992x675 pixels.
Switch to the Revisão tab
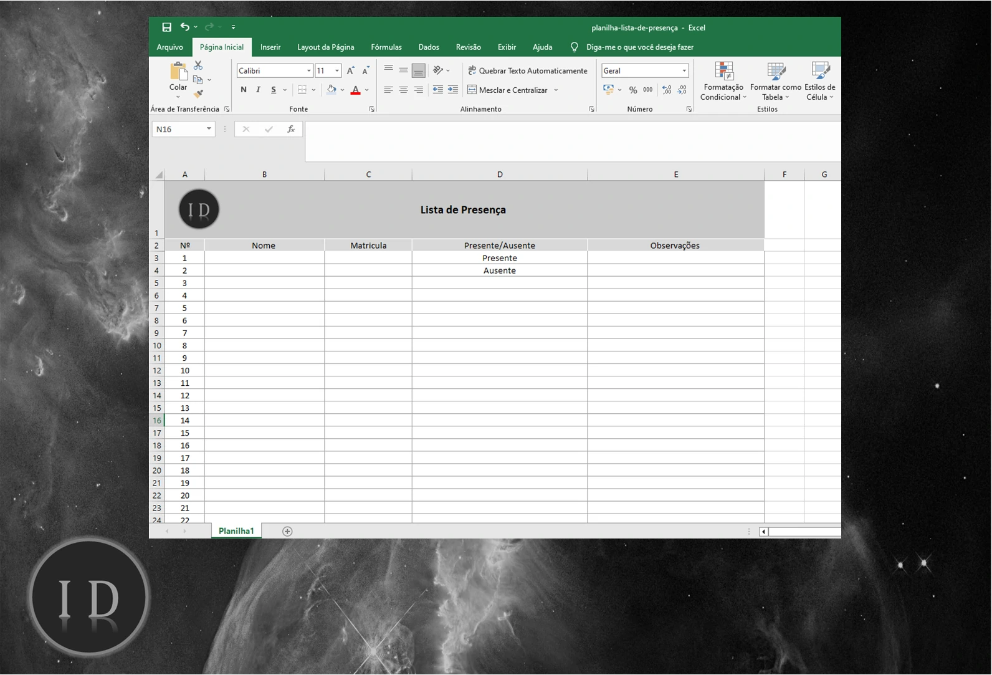(469, 47)
